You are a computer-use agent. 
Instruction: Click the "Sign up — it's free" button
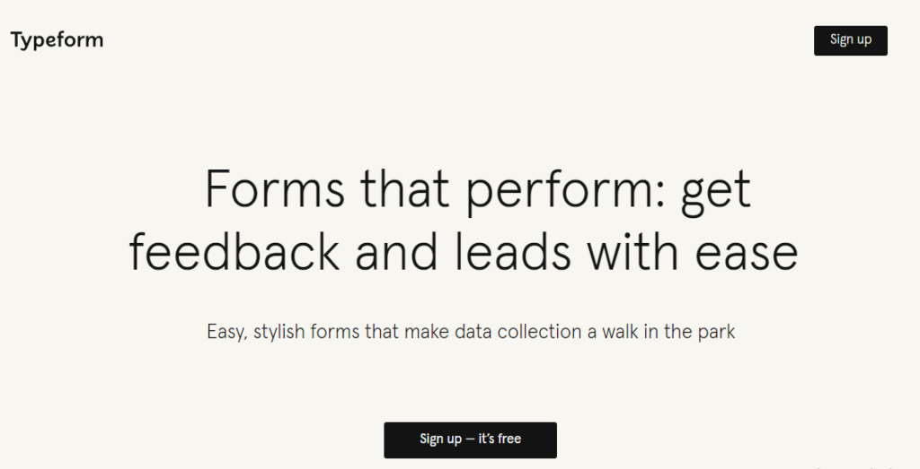click(x=470, y=439)
